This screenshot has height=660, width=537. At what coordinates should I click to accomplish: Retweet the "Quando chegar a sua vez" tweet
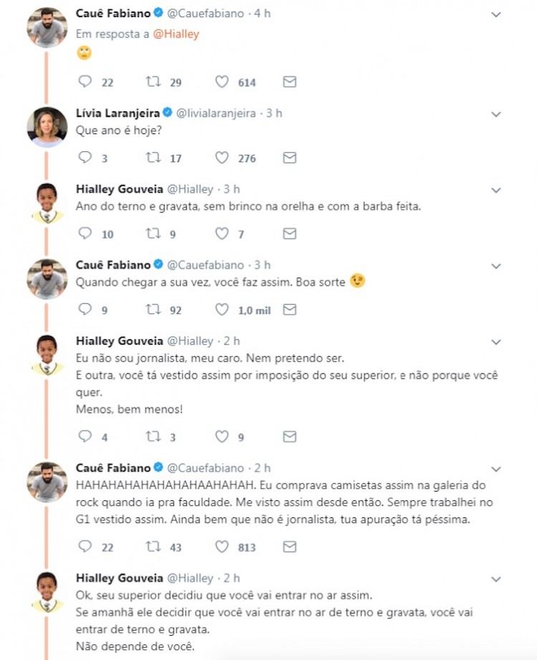pos(153,310)
